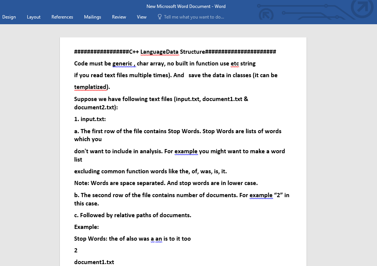The height and width of the screenshot is (266, 377).
Task: Open the Layout ribbon tab
Action: pyautogui.click(x=33, y=17)
